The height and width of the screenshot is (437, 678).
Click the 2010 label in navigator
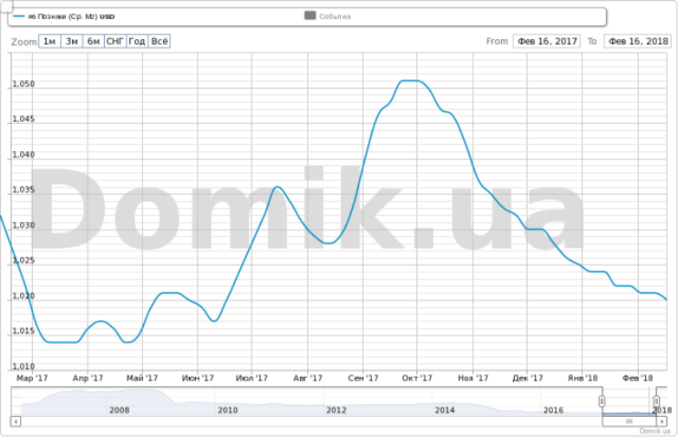(x=228, y=411)
